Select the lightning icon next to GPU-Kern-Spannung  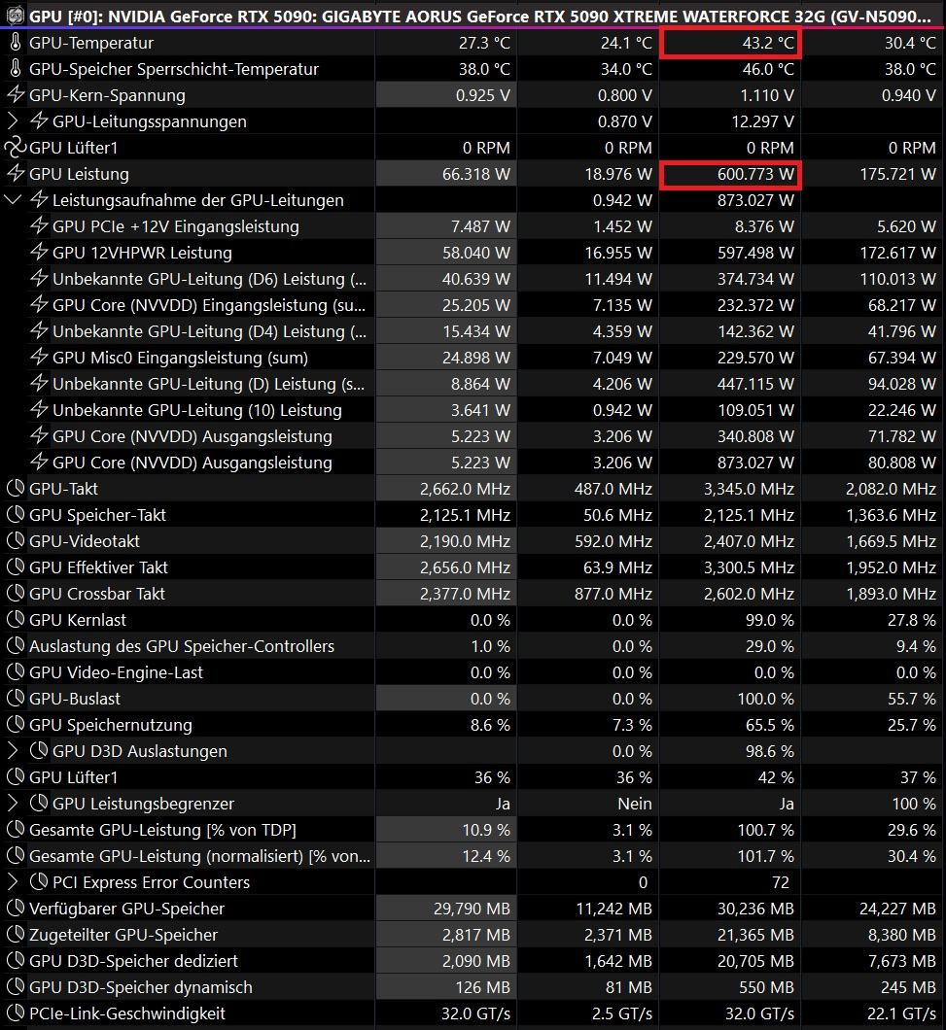(16, 94)
